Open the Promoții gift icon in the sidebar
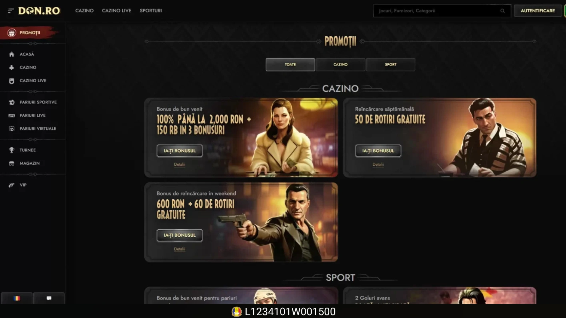 coord(12,33)
